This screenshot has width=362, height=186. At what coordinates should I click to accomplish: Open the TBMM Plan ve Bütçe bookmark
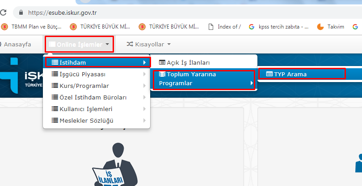[x=31, y=27]
